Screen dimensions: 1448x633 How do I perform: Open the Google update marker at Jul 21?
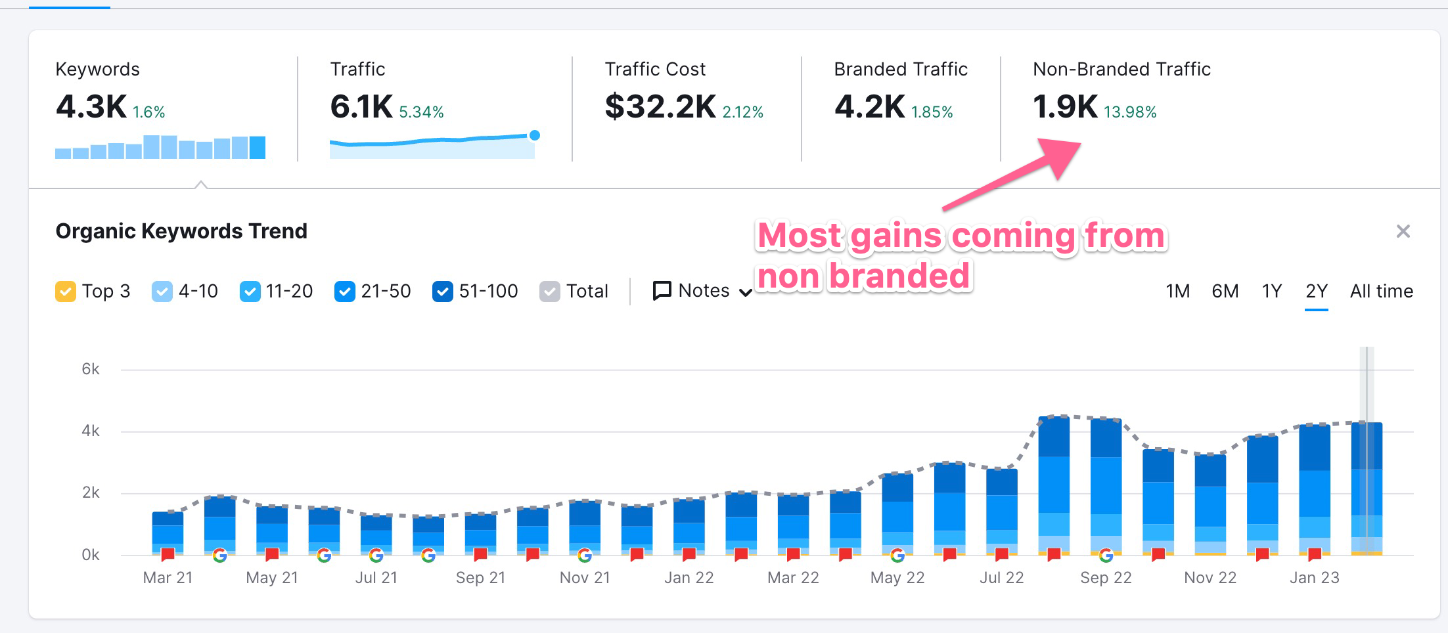(376, 556)
